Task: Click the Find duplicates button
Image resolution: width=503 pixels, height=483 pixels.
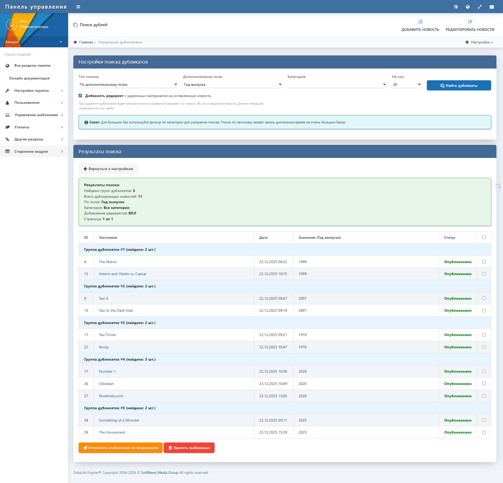Action: (x=459, y=86)
